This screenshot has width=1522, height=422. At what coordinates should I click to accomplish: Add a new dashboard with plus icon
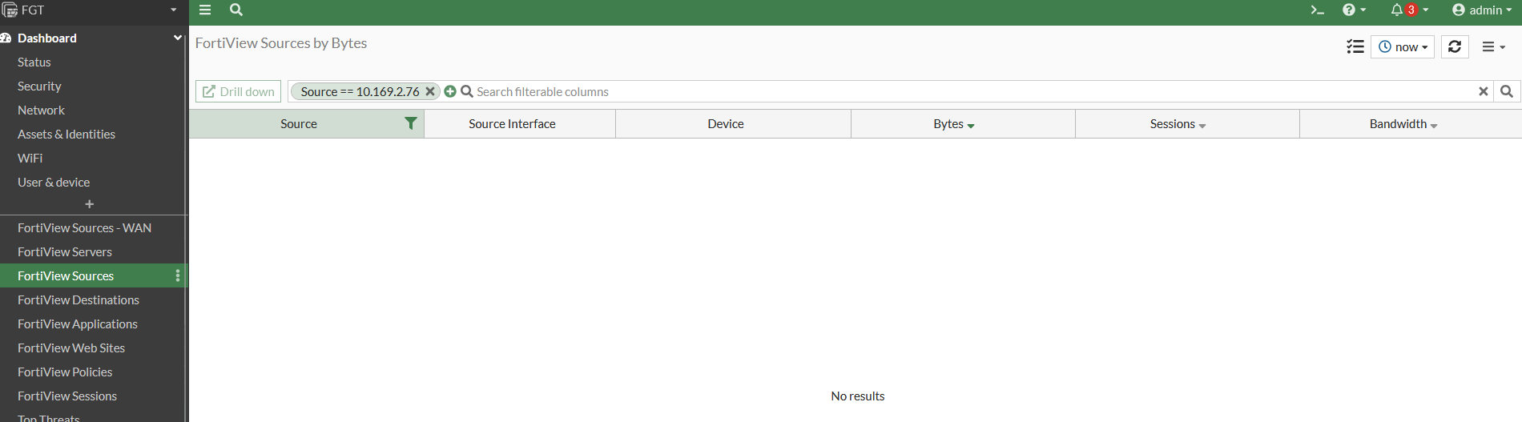(90, 204)
